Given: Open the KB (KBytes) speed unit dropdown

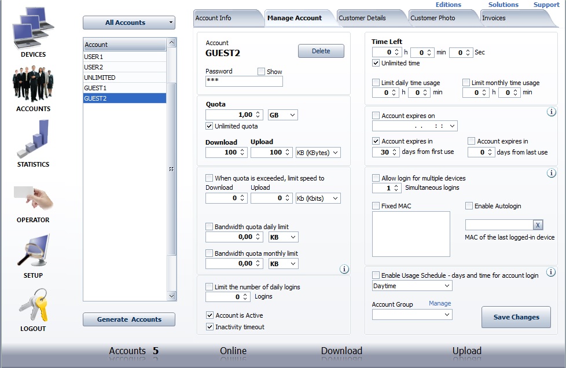Looking at the screenshot, I should (318, 153).
